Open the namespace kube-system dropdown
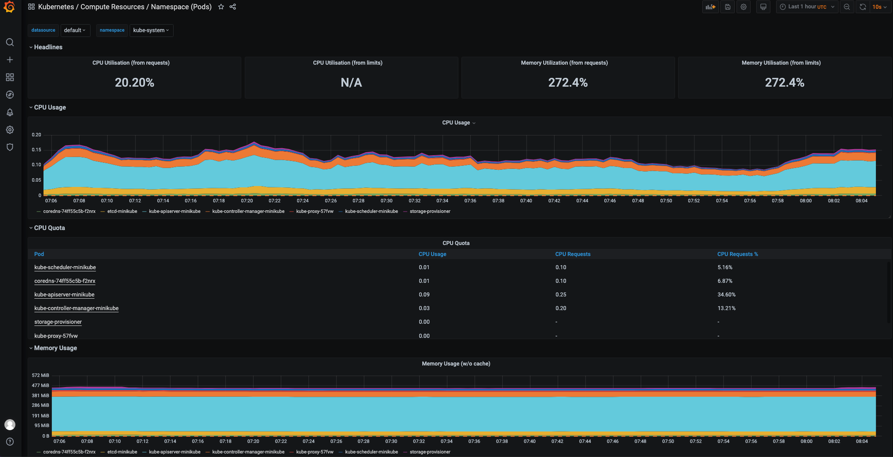The height and width of the screenshot is (457, 893). pyautogui.click(x=151, y=30)
